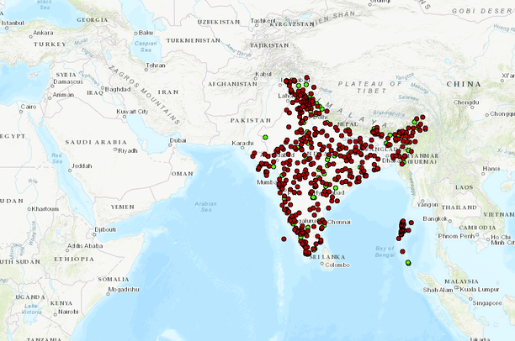Click the Baku city marker
This screenshot has height=341, width=515.
pyautogui.click(x=136, y=34)
